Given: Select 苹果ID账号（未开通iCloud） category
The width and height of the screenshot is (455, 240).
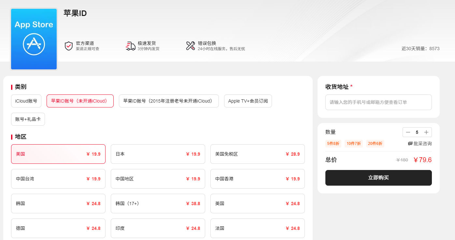Looking at the screenshot, I should pos(80,101).
